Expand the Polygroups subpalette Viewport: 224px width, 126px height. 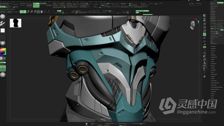pos(213,70)
